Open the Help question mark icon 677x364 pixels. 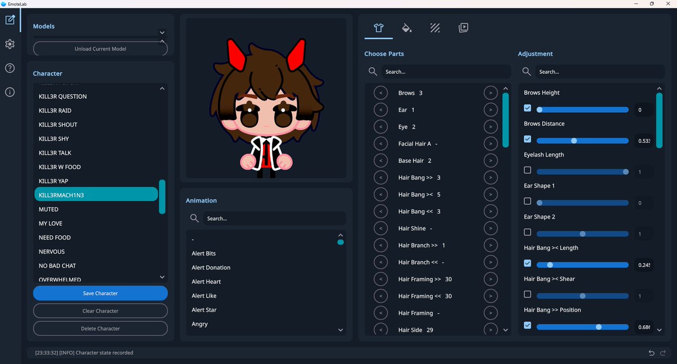(9, 68)
